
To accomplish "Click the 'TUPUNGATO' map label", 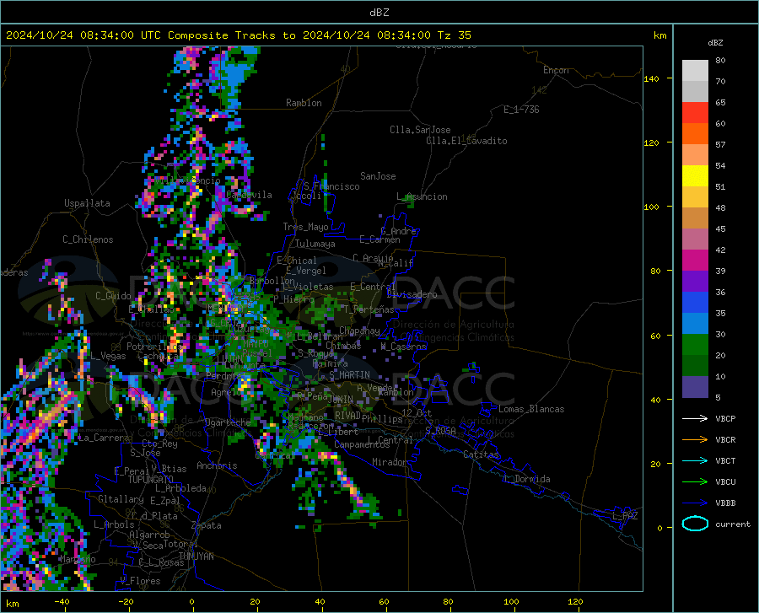I will [151, 480].
